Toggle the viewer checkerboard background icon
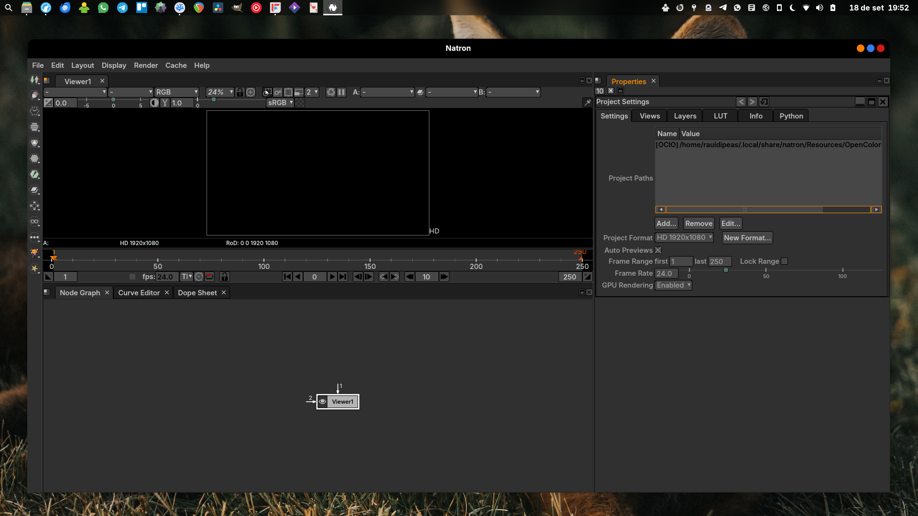918x516 pixels. coord(300,103)
